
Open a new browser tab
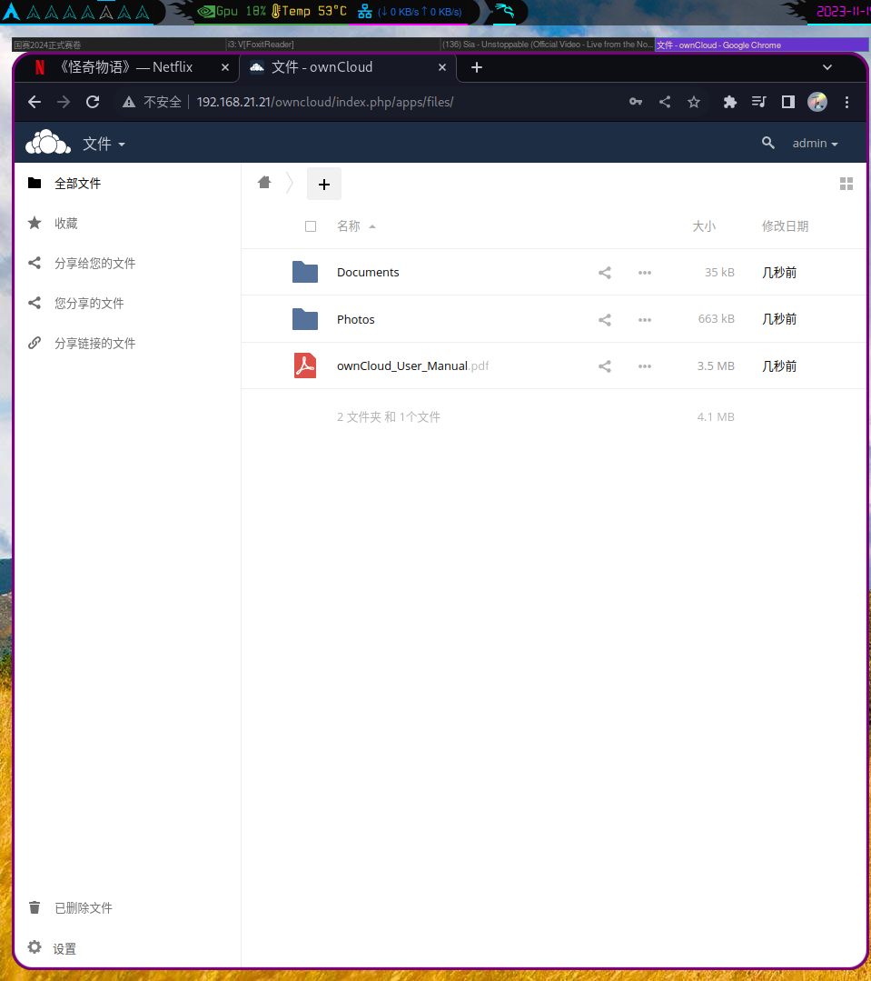point(476,67)
